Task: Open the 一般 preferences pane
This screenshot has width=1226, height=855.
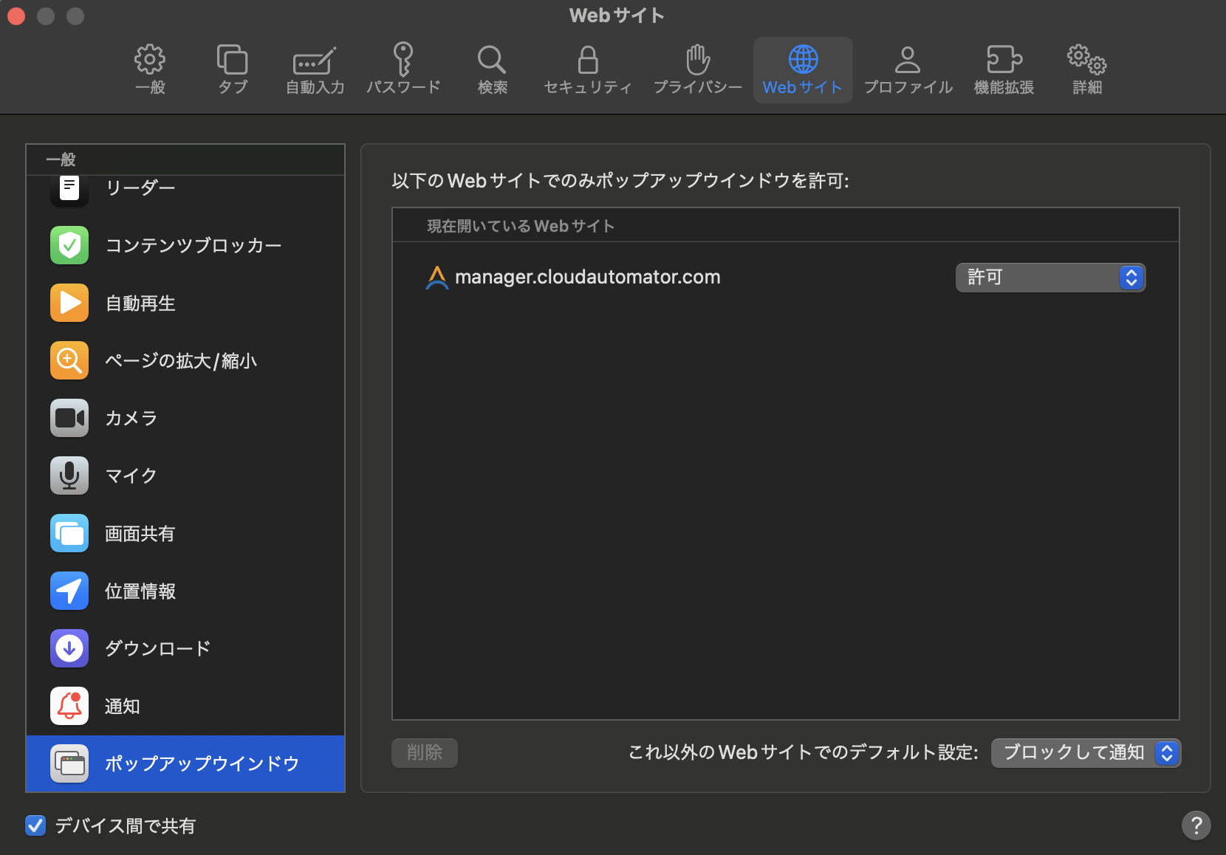Action: click(x=150, y=69)
